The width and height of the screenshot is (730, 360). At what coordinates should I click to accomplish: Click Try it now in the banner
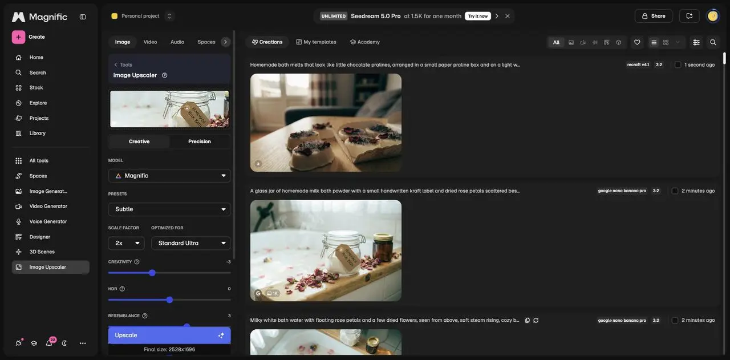[x=478, y=16]
